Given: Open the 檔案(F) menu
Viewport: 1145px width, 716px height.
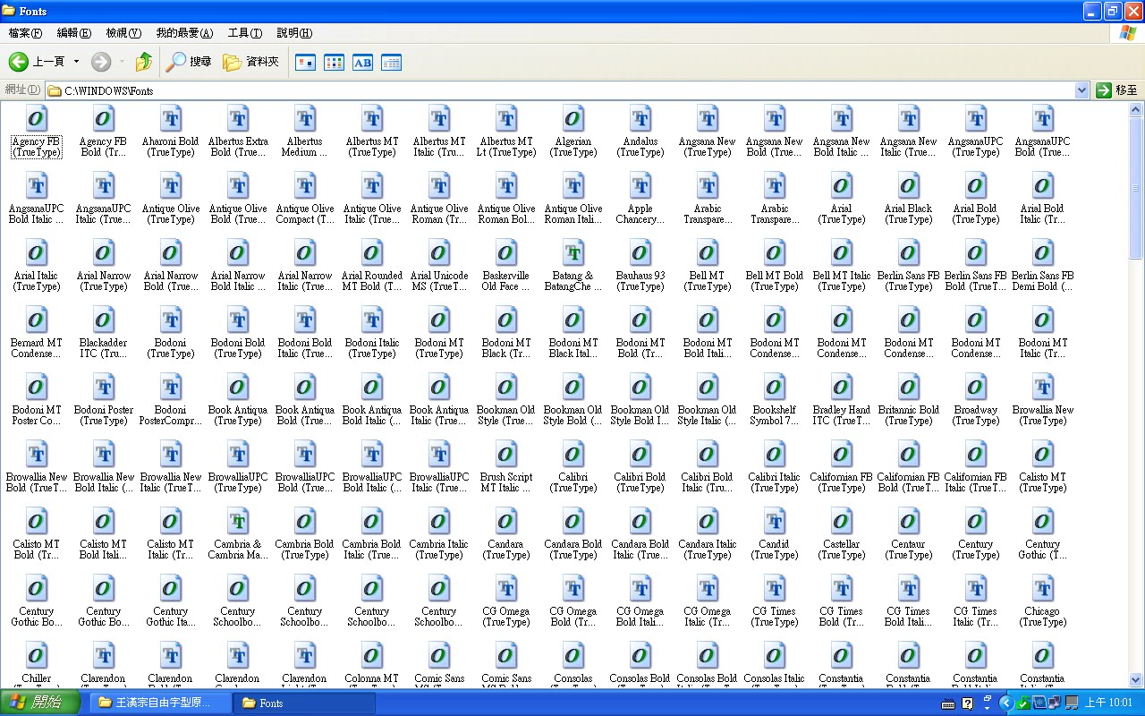Looking at the screenshot, I should (25, 33).
